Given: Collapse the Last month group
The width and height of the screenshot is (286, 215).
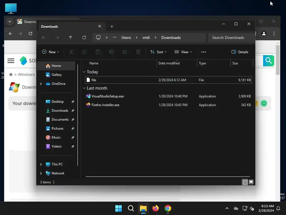Looking at the screenshot, I should click(x=84, y=88).
